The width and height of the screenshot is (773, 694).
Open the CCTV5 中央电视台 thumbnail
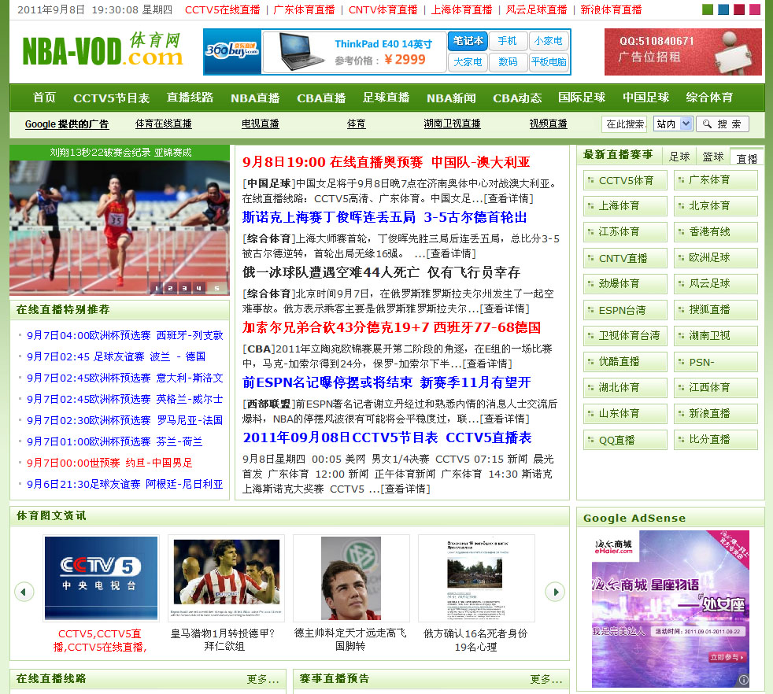pos(101,578)
